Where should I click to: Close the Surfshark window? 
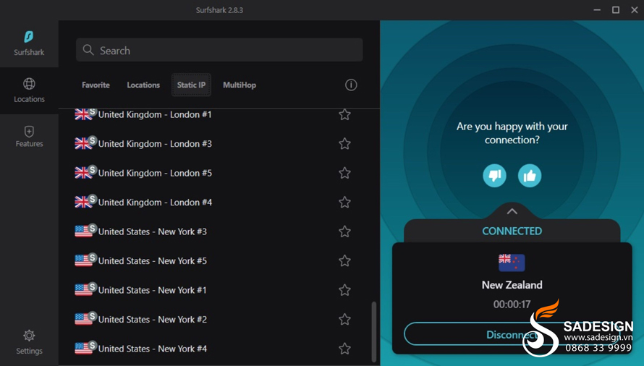pos(634,10)
